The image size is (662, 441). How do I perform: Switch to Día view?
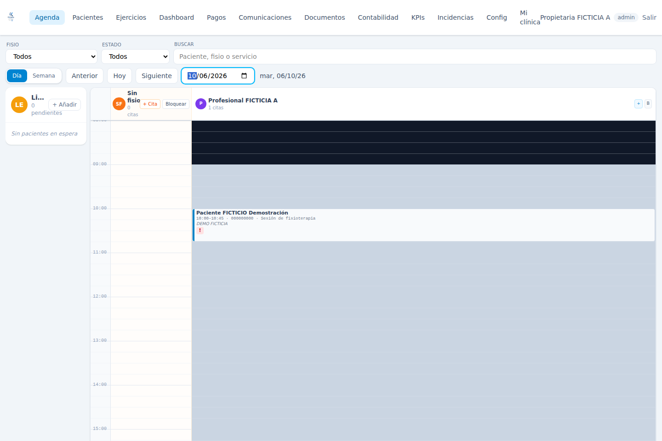coord(17,76)
